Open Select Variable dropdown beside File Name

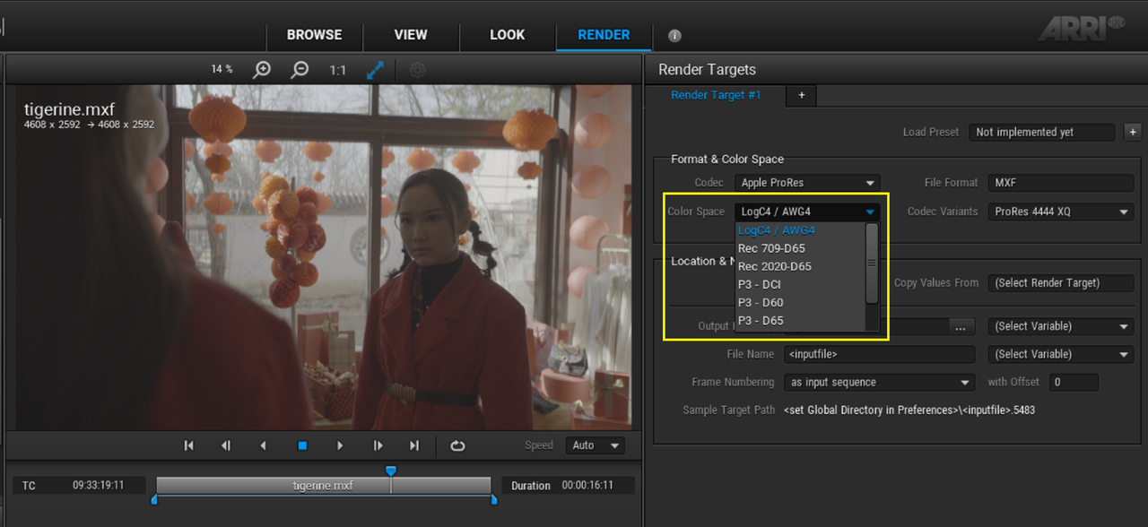point(1061,355)
